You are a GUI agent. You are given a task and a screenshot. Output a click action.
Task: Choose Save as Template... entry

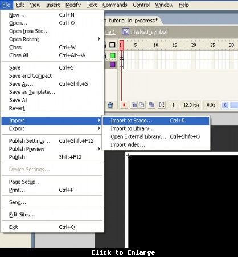[x=52, y=92]
